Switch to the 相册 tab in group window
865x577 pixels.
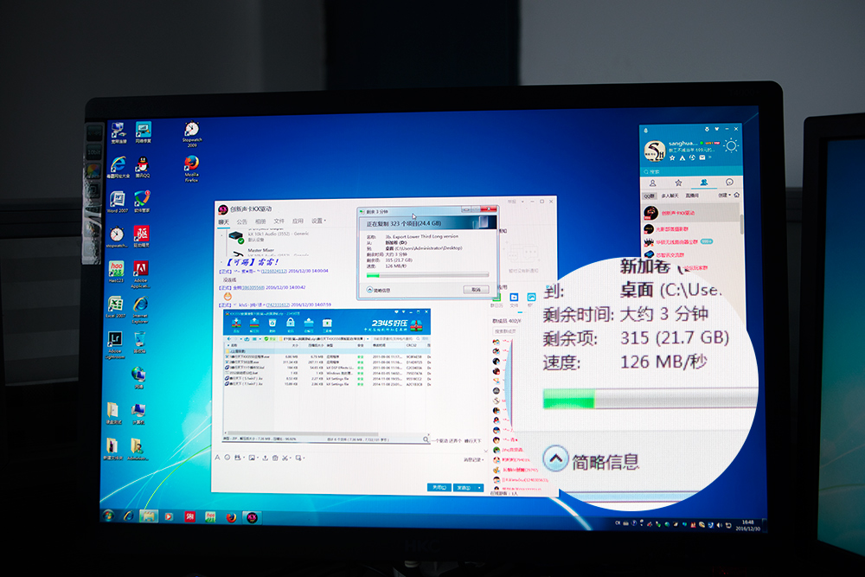(260, 221)
